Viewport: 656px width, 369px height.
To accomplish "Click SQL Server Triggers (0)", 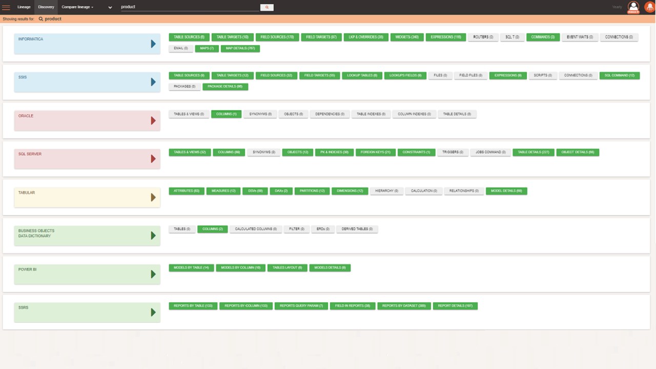I will coord(453,152).
